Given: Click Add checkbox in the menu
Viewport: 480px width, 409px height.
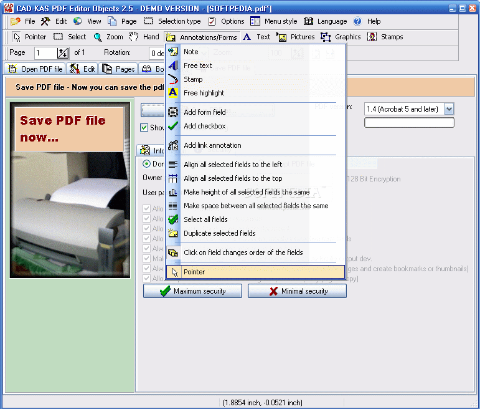Looking at the screenshot, I should [204, 126].
